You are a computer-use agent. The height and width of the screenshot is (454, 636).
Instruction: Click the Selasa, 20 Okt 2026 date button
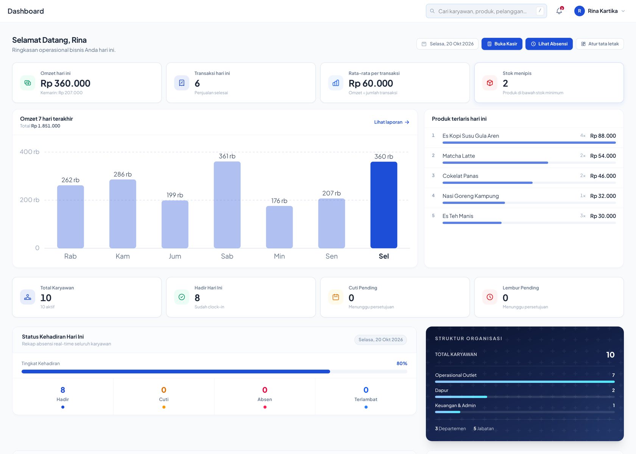tap(447, 44)
